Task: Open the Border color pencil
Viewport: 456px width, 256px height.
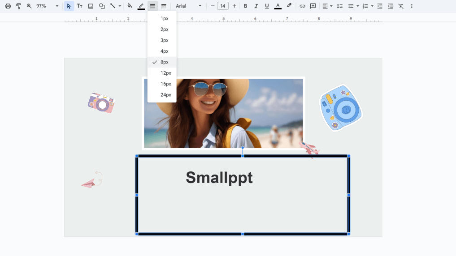Action: pos(141,6)
